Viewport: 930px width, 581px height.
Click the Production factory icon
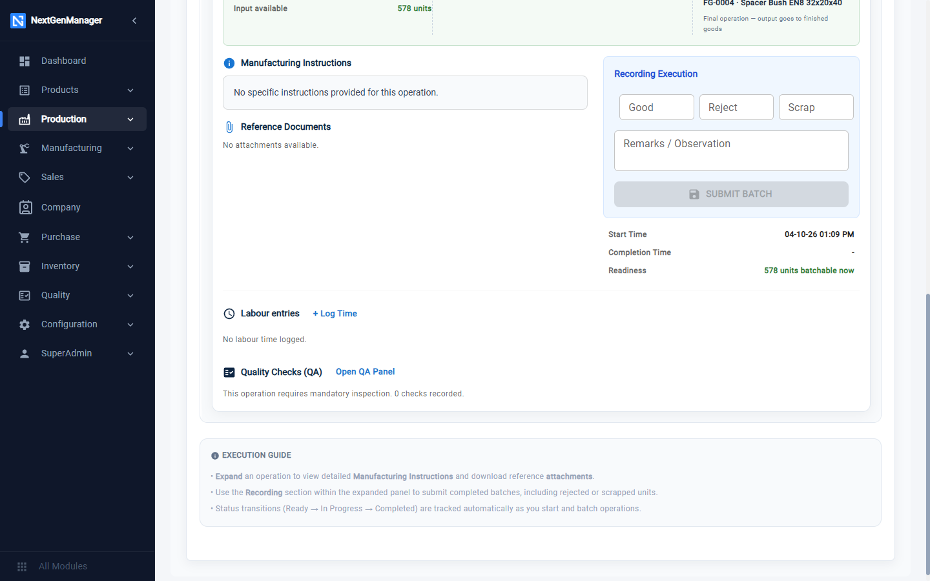click(x=25, y=119)
